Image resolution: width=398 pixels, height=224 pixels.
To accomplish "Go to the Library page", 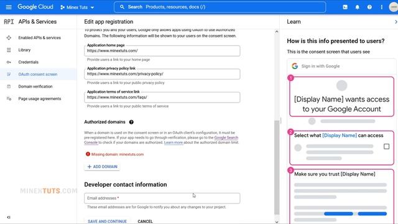I will pos(24,50).
